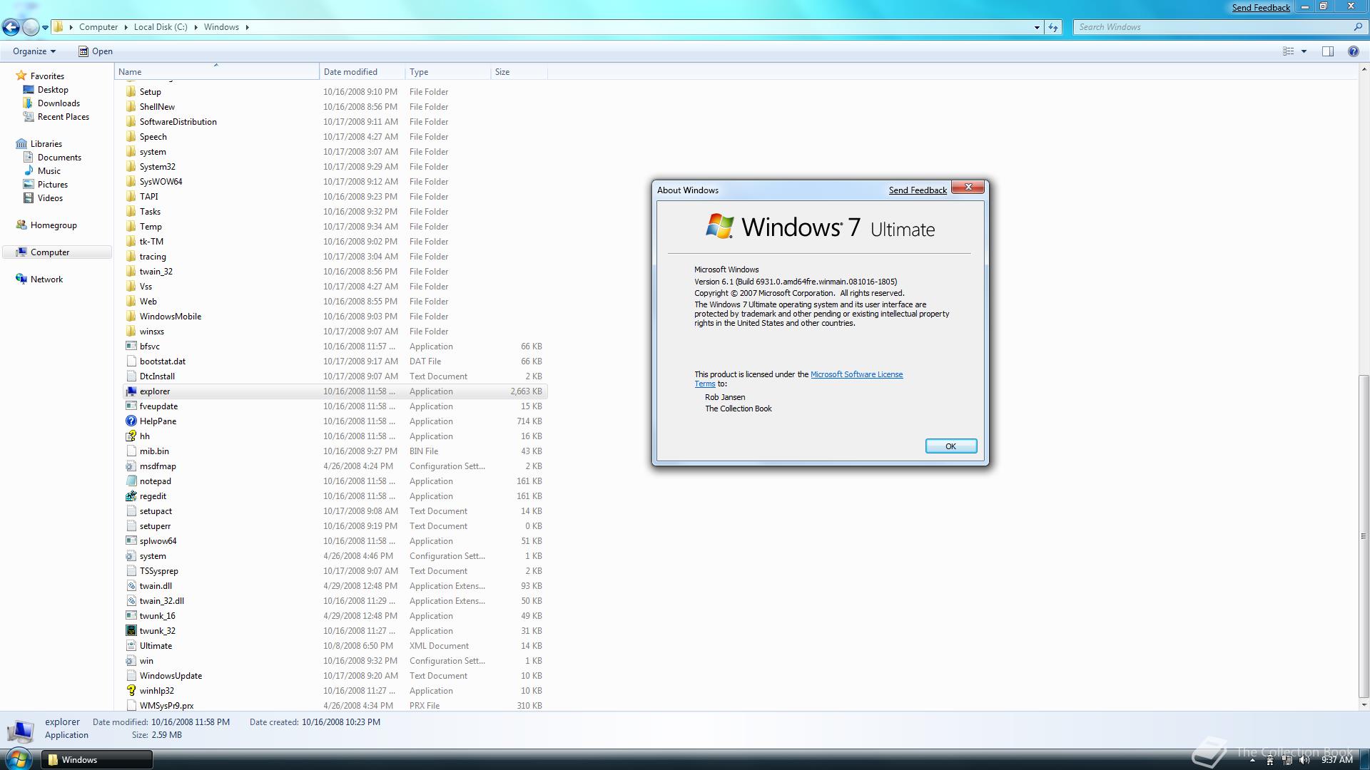Select Desktop in Favorites
This screenshot has height=770, width=1370.
point(53,90)
